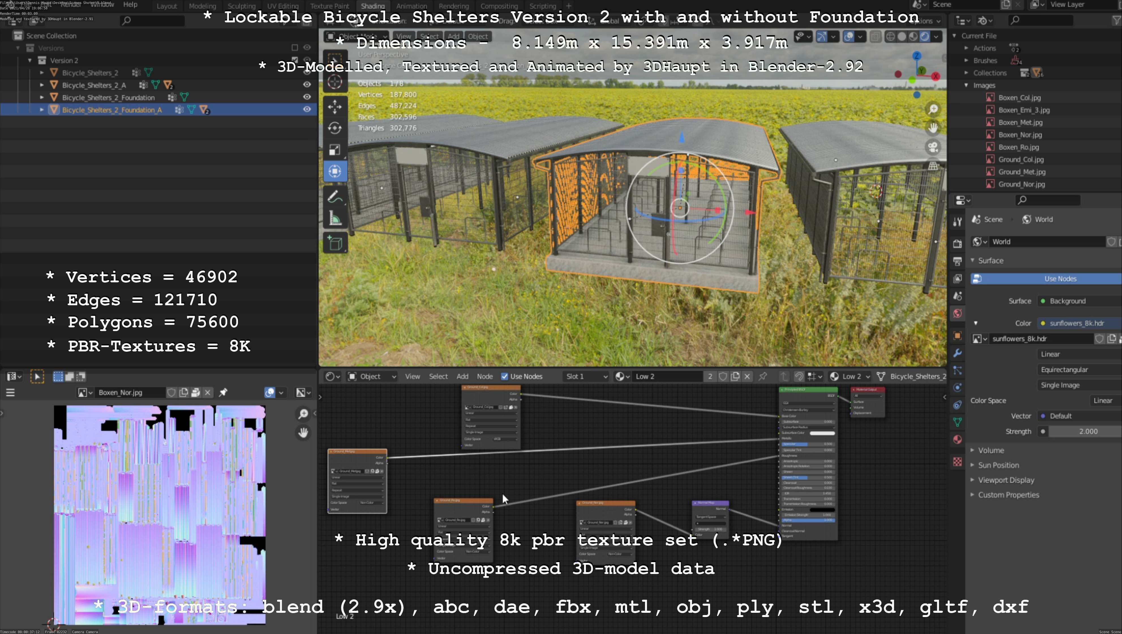Select the Move tool in viewport toolbar
This screenshot has width=1122, height=634.
[334, 106]
